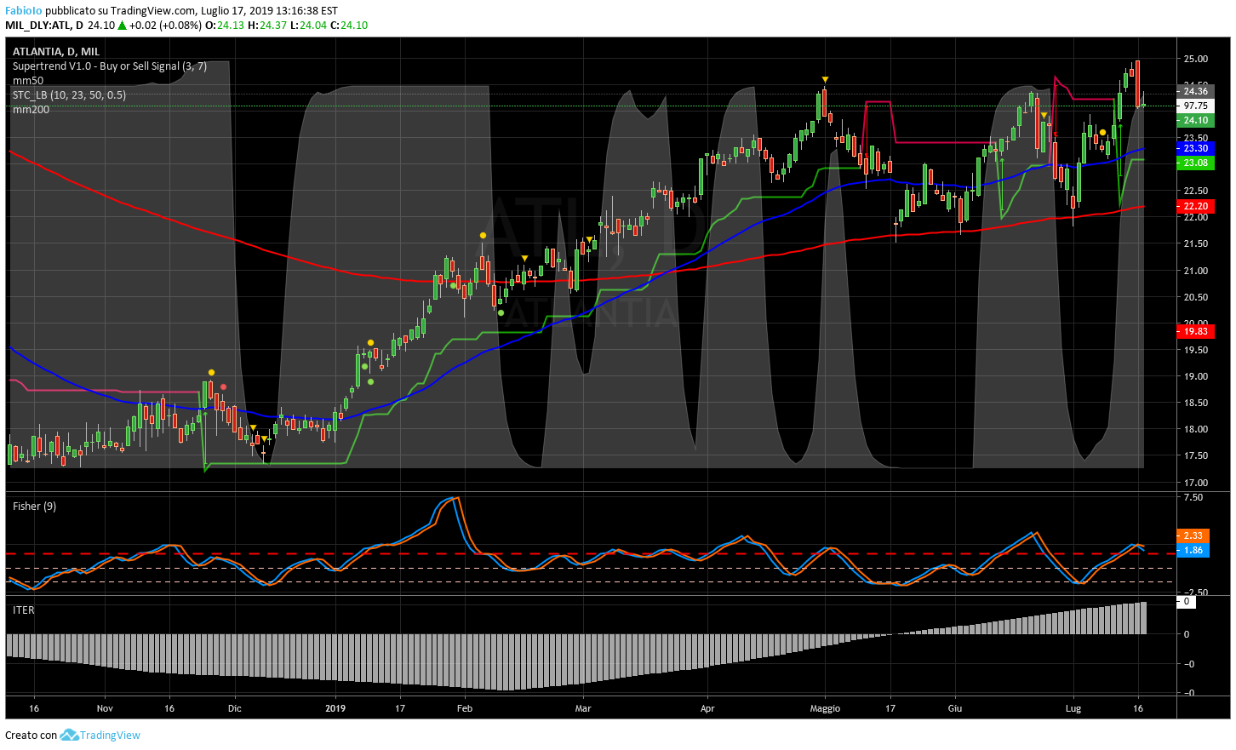Click the 25.00 price axis label
This screenshot has height=750, width=1236.
point(1195,59)
